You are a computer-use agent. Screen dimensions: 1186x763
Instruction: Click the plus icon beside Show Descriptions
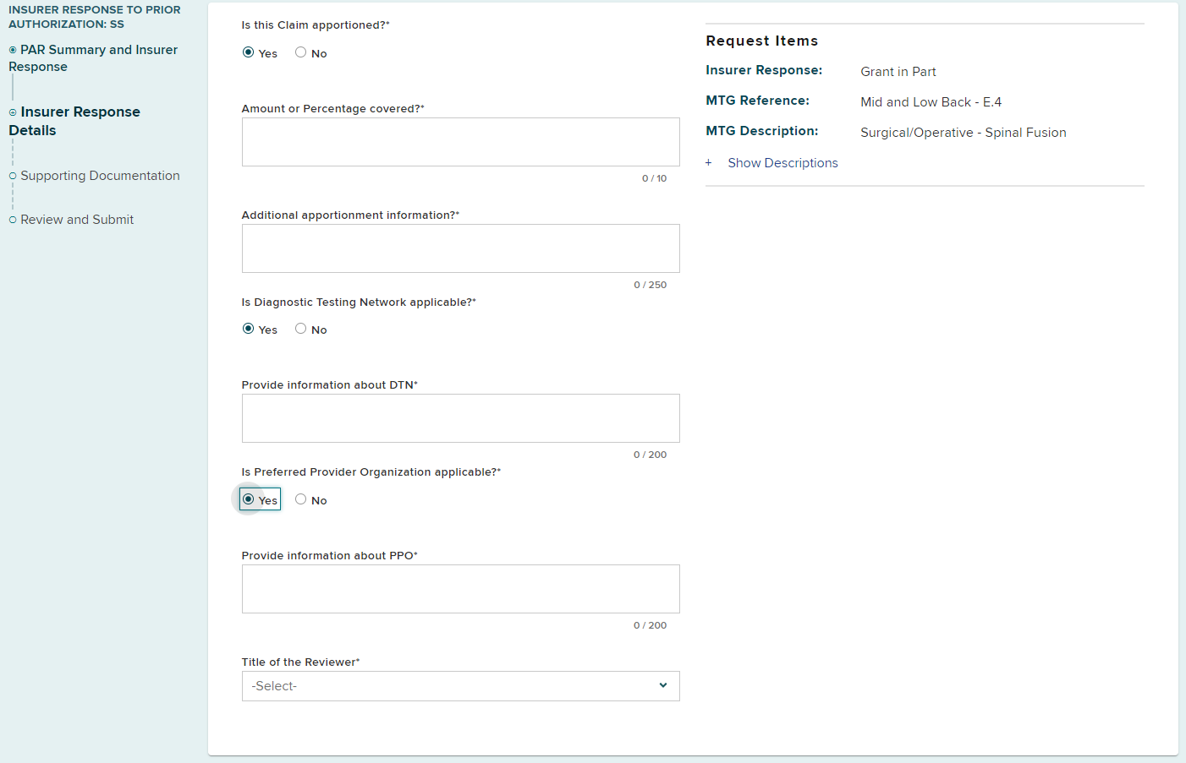tap(709, 162)
